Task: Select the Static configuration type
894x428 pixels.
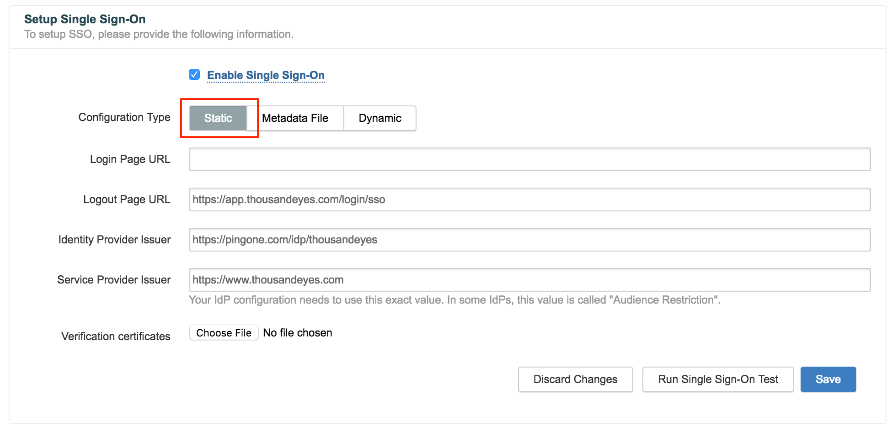Action: pos(218,118)
